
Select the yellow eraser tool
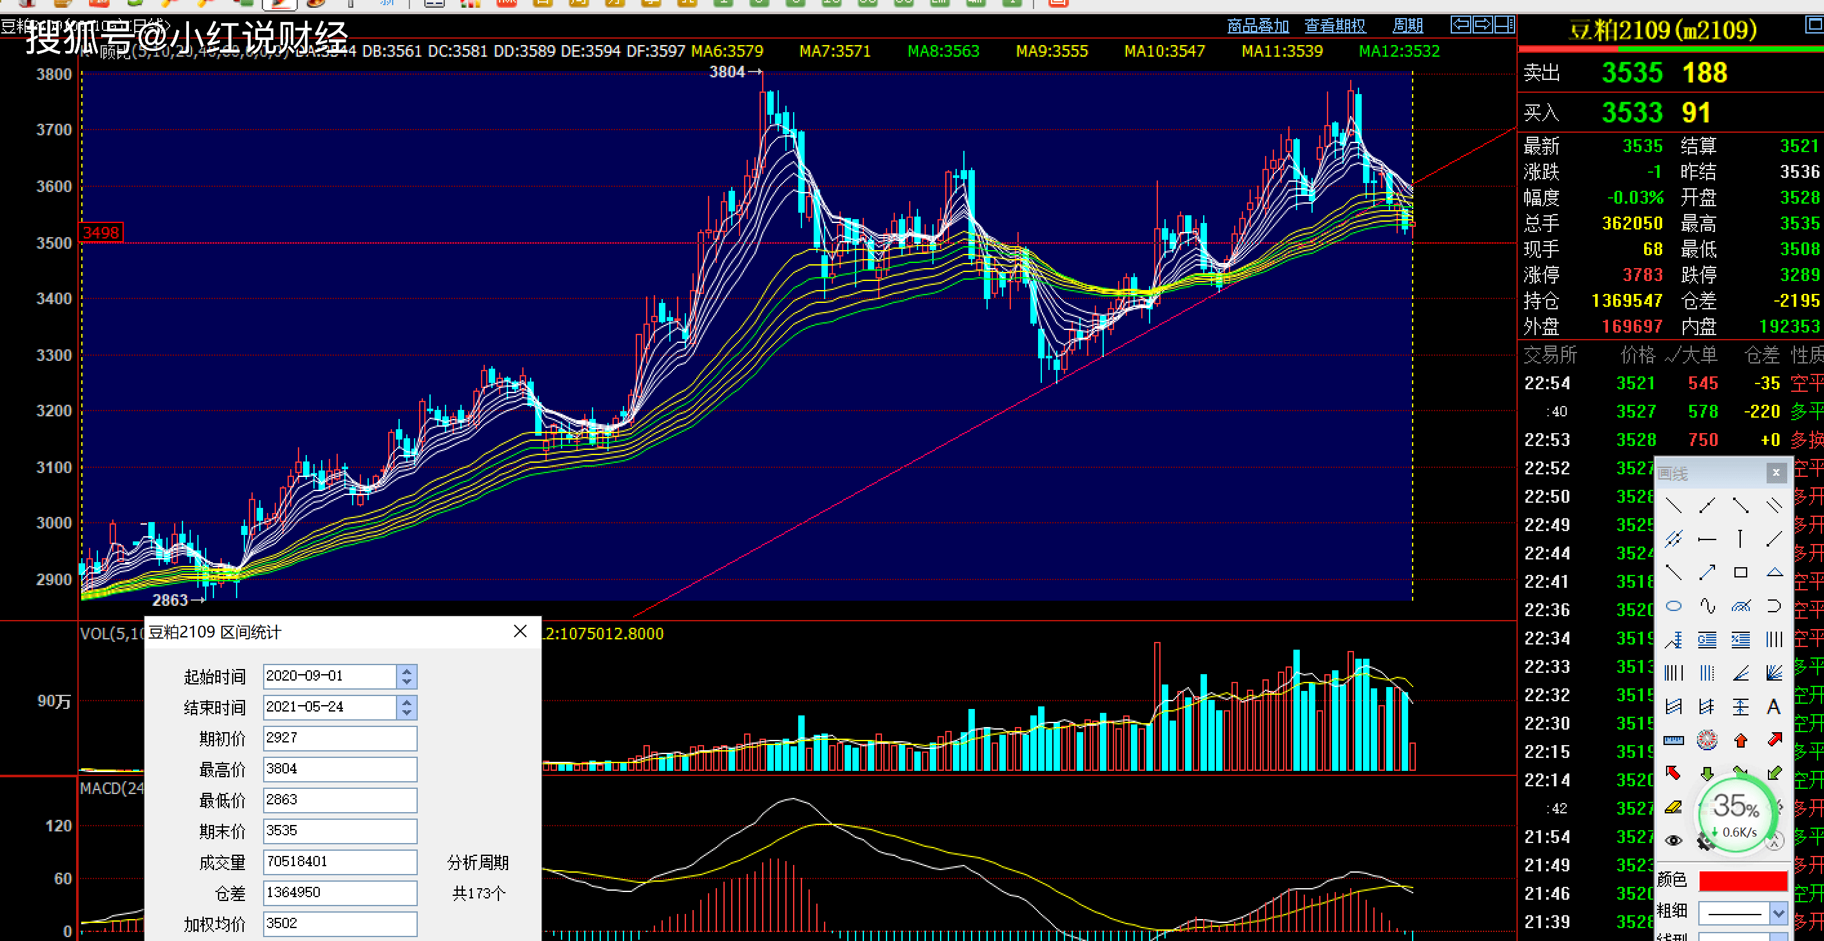click(x=1673, y=807)
